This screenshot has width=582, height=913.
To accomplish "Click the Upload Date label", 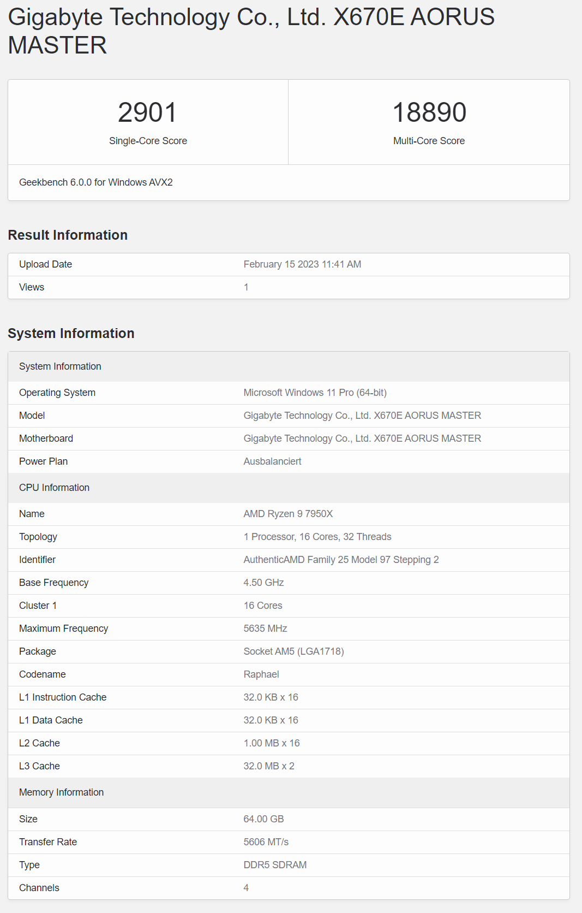I will click(x=46, y=264).
